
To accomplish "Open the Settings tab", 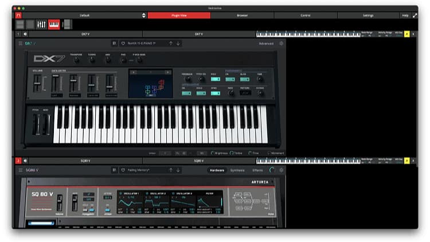I will [x=368, y=15].
